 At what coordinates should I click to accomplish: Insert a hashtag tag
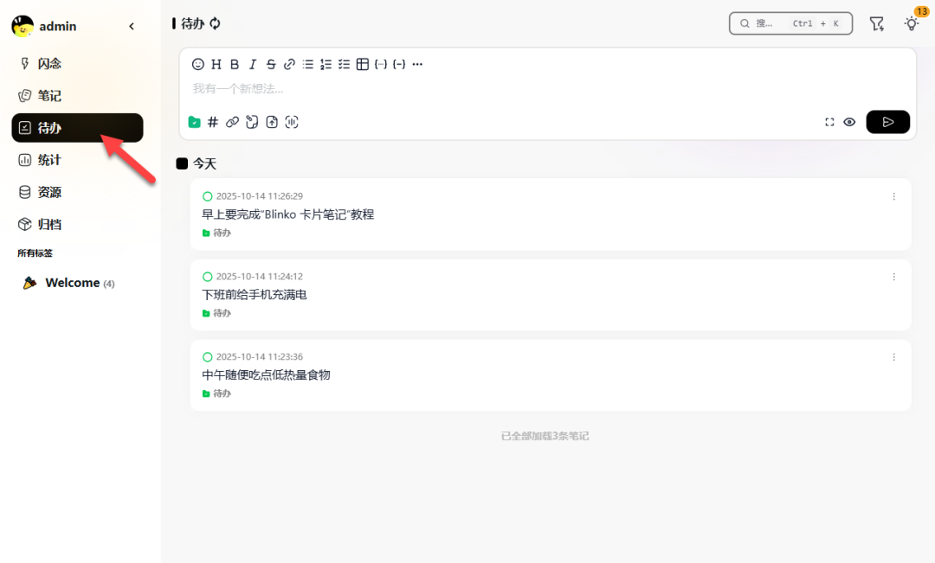coord(213,122)
